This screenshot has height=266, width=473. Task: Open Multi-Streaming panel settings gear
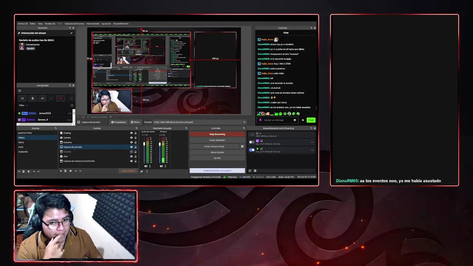point(255,171)
